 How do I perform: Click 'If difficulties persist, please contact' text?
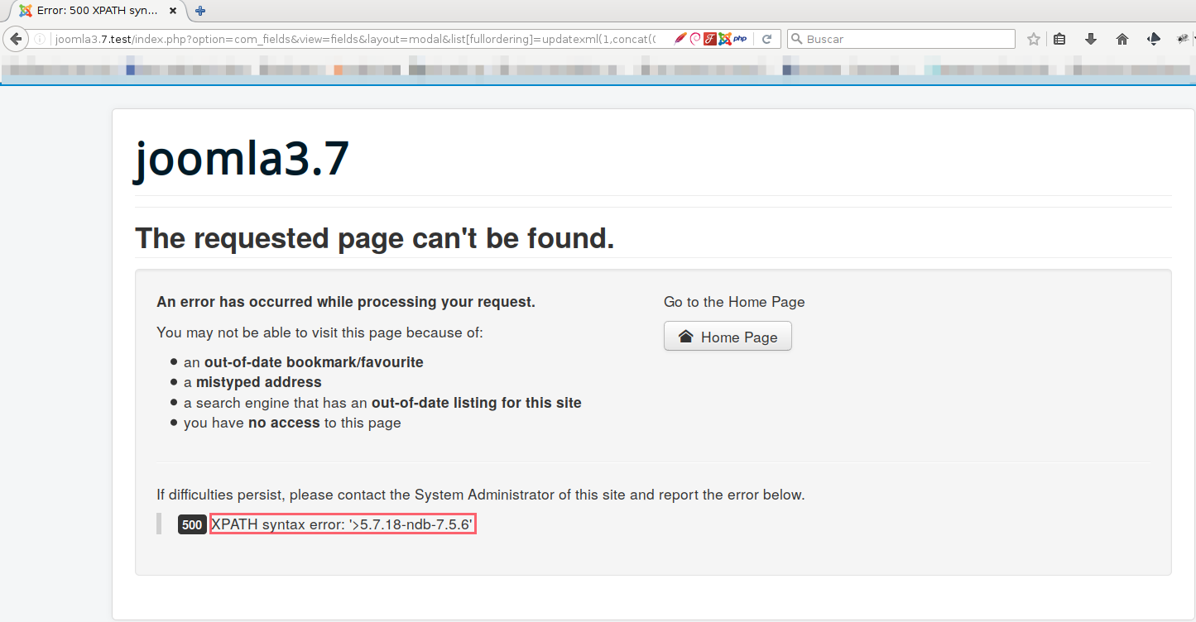(x=481, y=495)
